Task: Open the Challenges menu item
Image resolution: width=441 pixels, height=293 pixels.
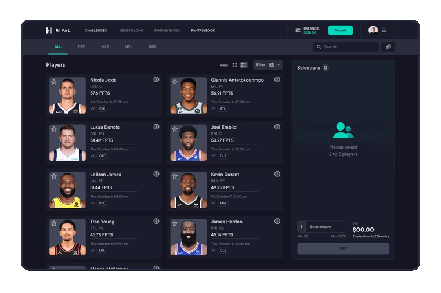Action: [96, 30]
